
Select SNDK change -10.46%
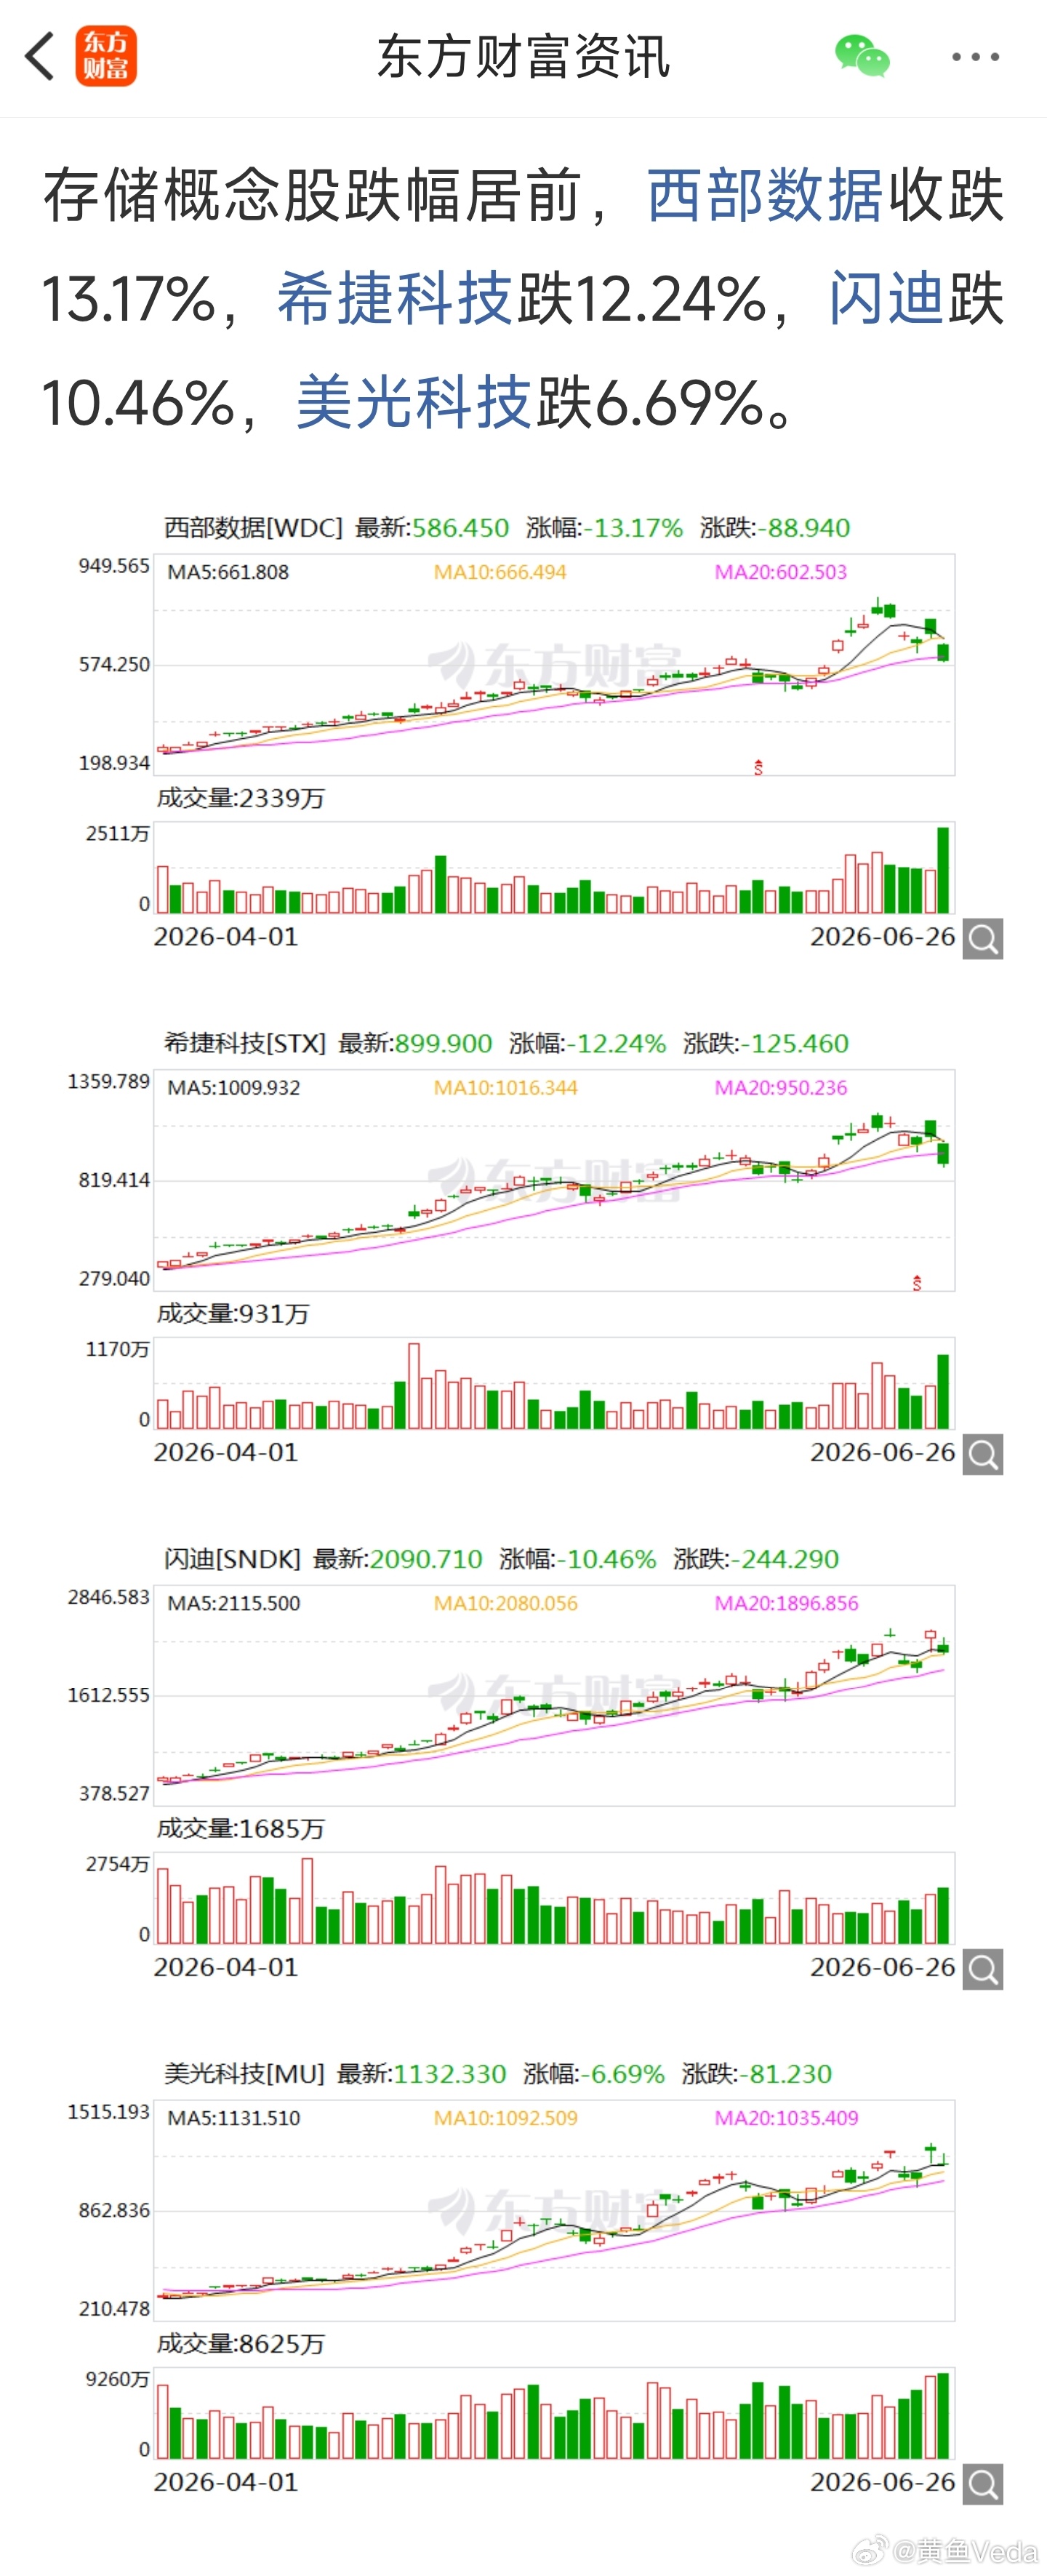coord(607,1559)
